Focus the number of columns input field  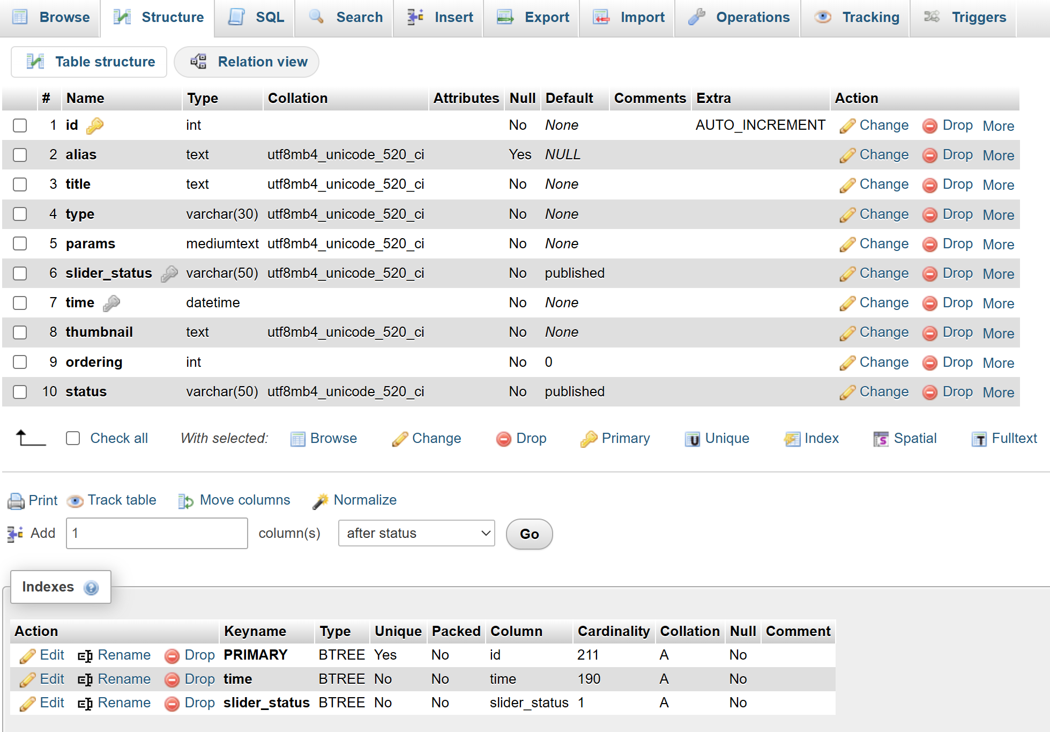[x=157, y=534]
